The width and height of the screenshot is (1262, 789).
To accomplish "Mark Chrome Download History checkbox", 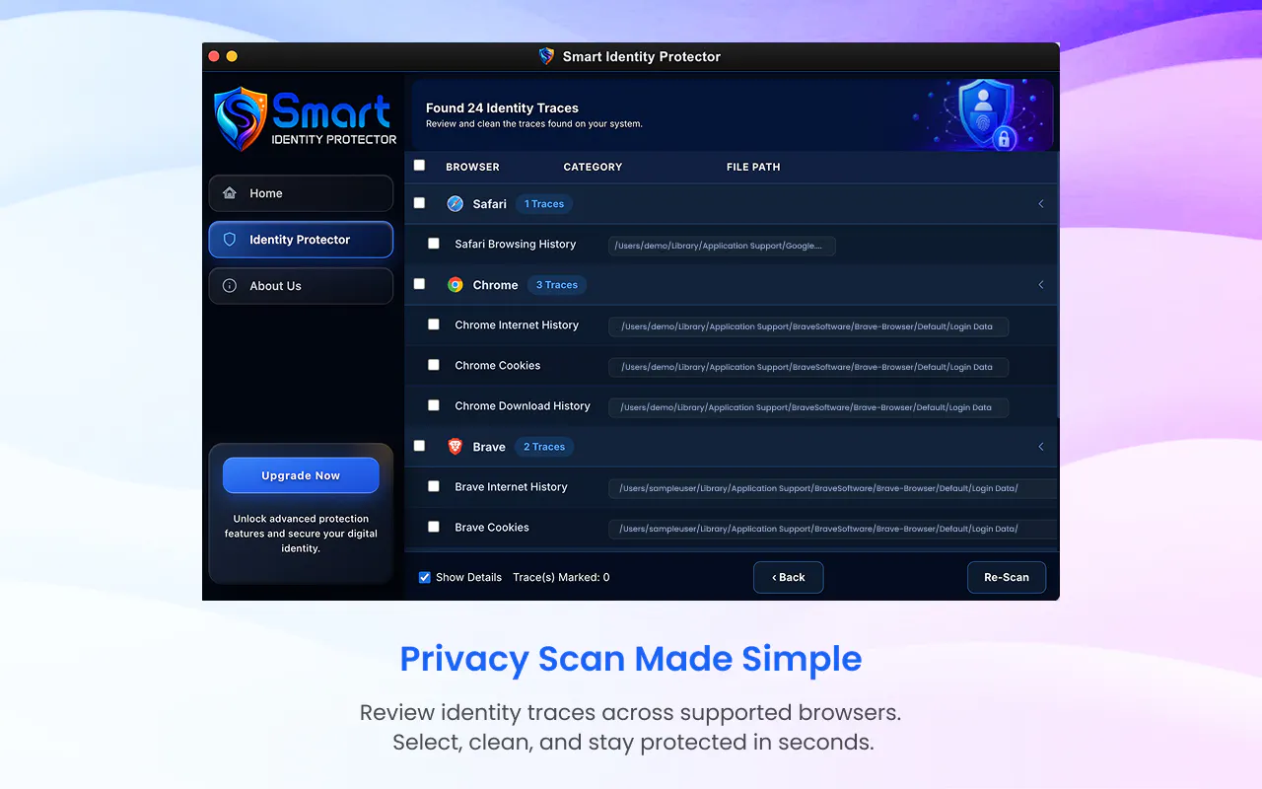I will point(434,405).
